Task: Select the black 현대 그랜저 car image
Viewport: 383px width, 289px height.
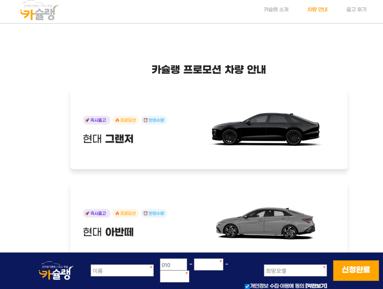Action: [265, 129]
